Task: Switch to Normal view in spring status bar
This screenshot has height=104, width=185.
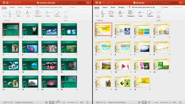Action: (x=139, y=102)
